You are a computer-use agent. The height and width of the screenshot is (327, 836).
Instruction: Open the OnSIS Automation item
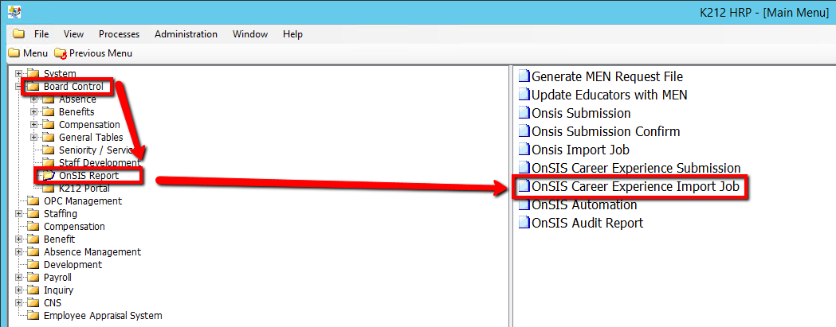[x=583, y=205]
